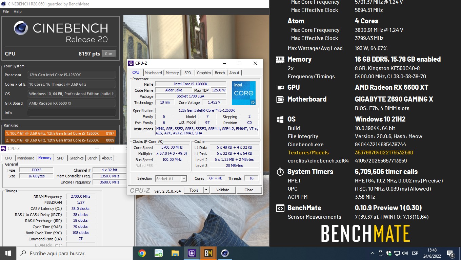461x260 pixels.
Task: Click BenchMate OS Windows icon
Action: coord(280,119)
